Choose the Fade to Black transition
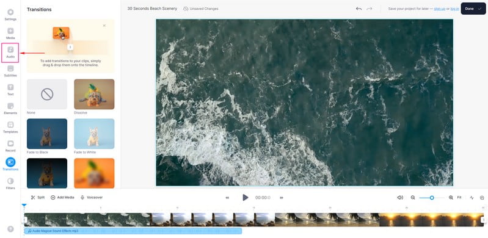 click(x=47, y=134)
